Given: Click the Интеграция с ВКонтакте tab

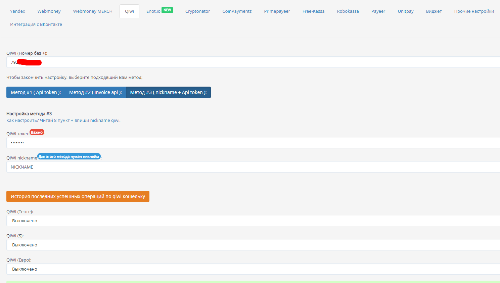Looking at the screenshot, I should [x=36, y=24].
